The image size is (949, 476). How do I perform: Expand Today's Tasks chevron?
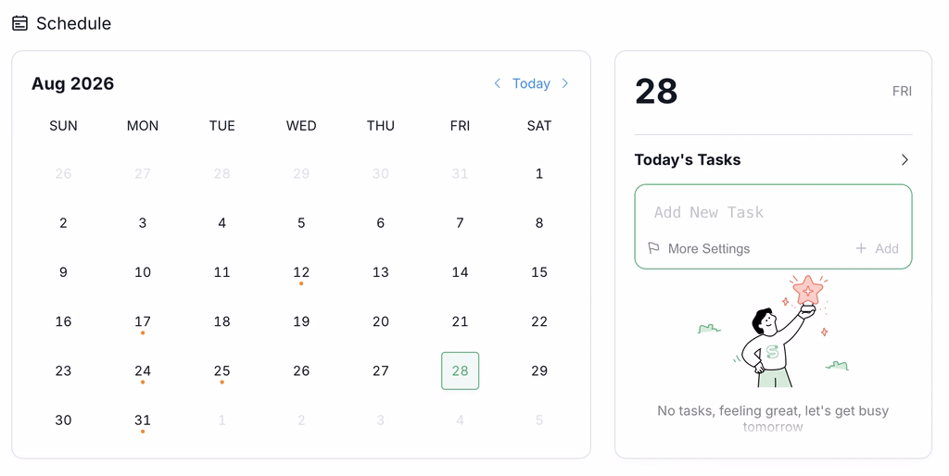pyautogui.click(x=905, y=159)
